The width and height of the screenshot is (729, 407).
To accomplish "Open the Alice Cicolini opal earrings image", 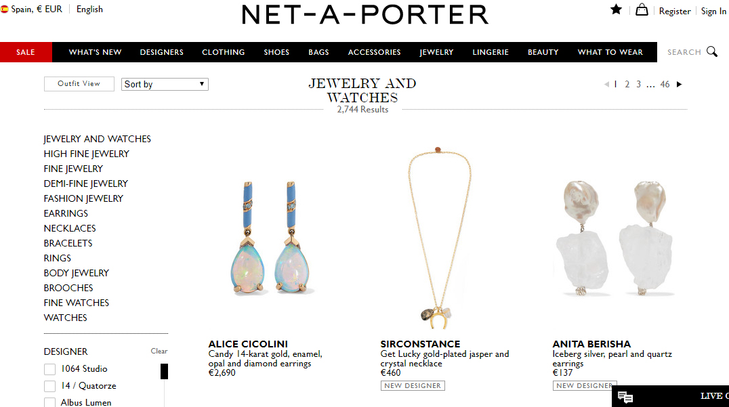I will coord(270,237).
